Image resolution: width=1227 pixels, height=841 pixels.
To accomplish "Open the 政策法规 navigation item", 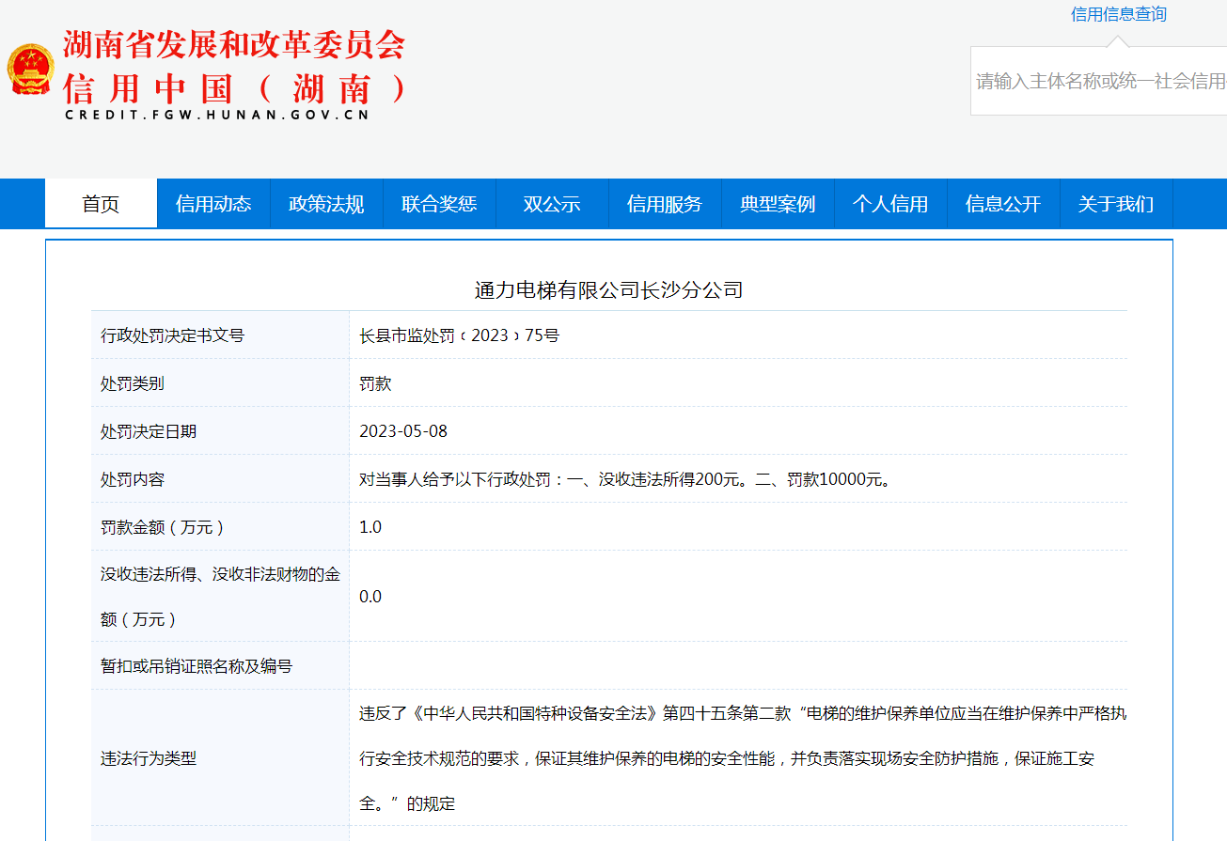I will 326,204.
